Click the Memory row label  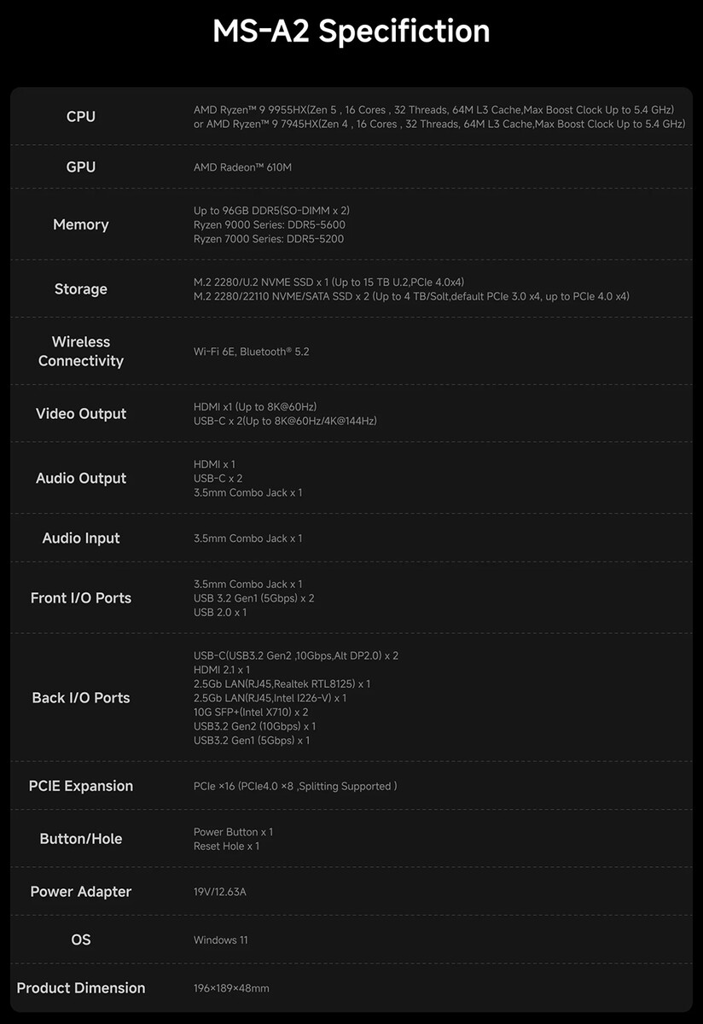[81, 224]
